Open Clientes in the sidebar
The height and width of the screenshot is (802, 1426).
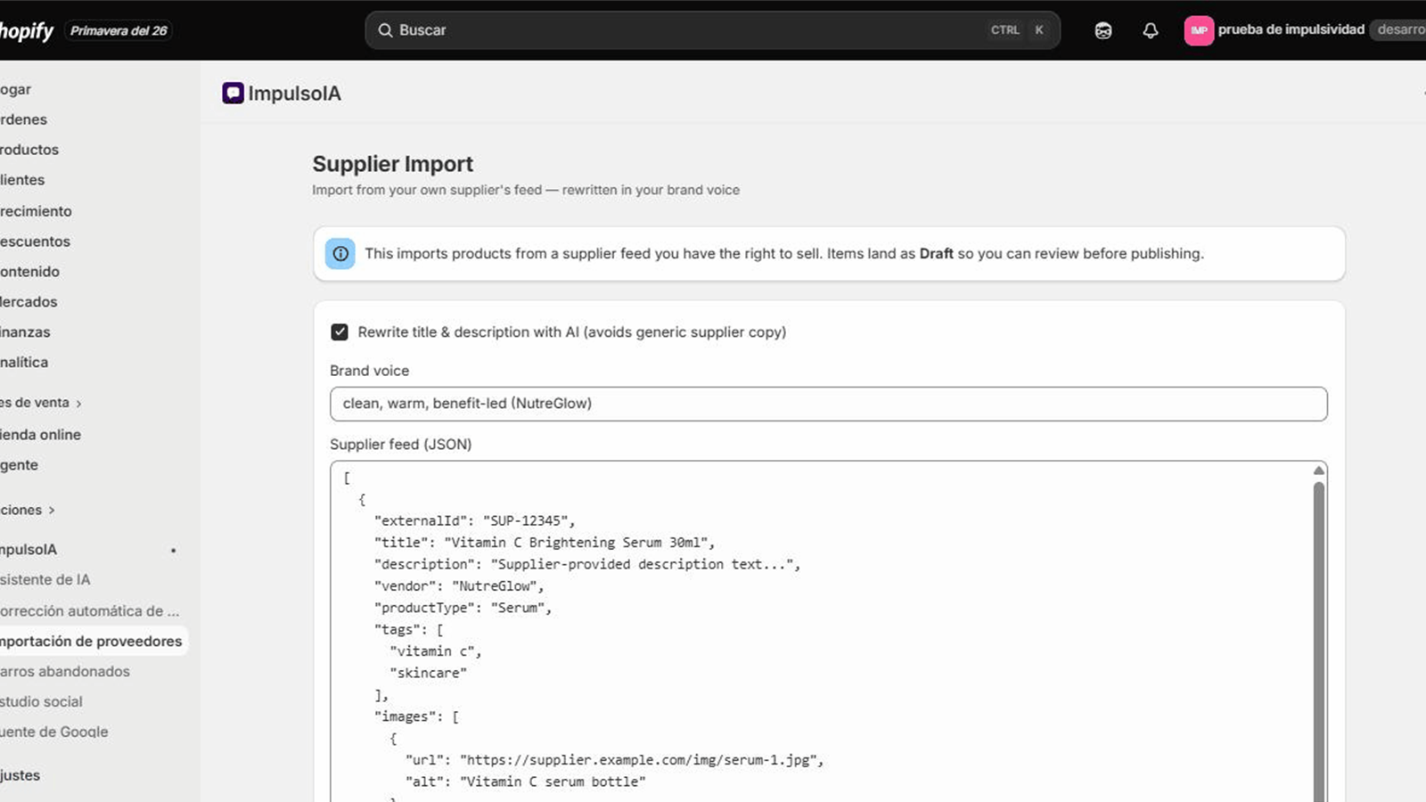pos(22,180)
